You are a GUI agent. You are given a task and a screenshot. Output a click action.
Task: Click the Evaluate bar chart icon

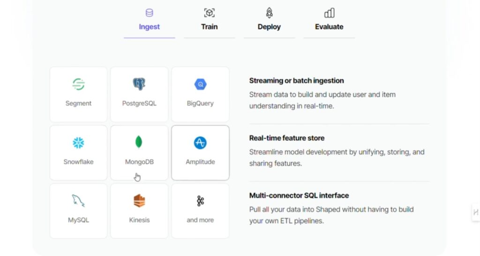[x=330, y=13]
